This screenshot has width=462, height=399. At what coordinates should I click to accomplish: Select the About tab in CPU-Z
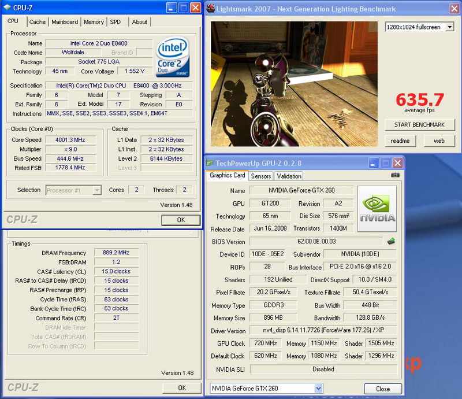[139, 22]
